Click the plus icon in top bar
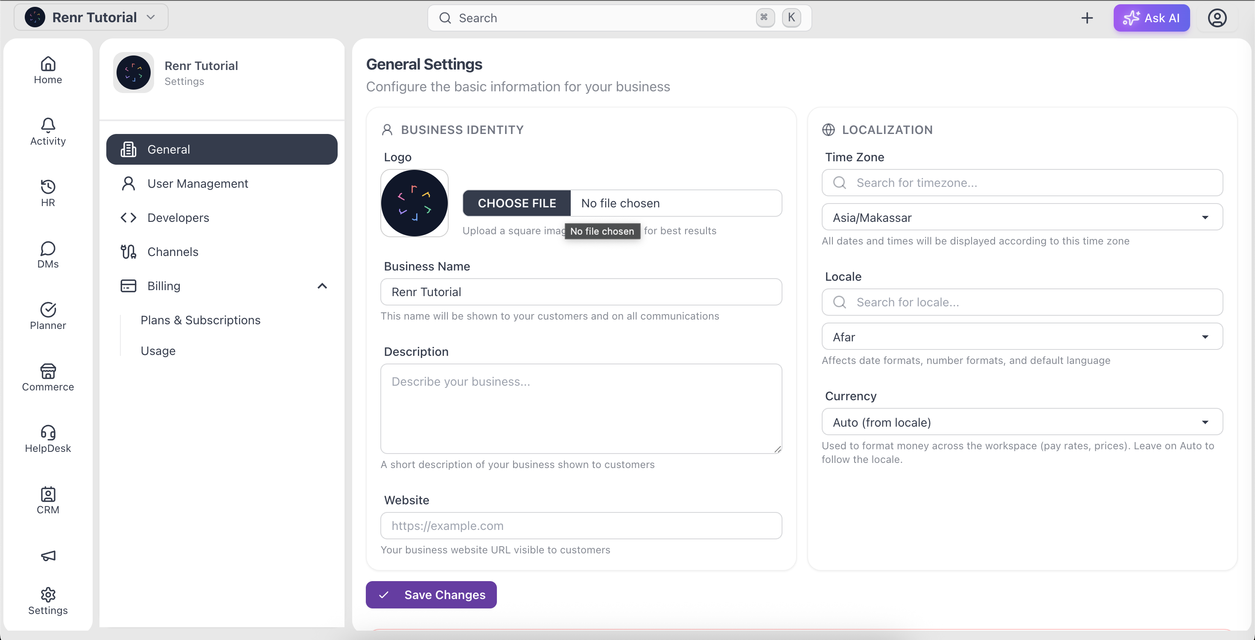The image size is (1255, 640). [1087, 18]
